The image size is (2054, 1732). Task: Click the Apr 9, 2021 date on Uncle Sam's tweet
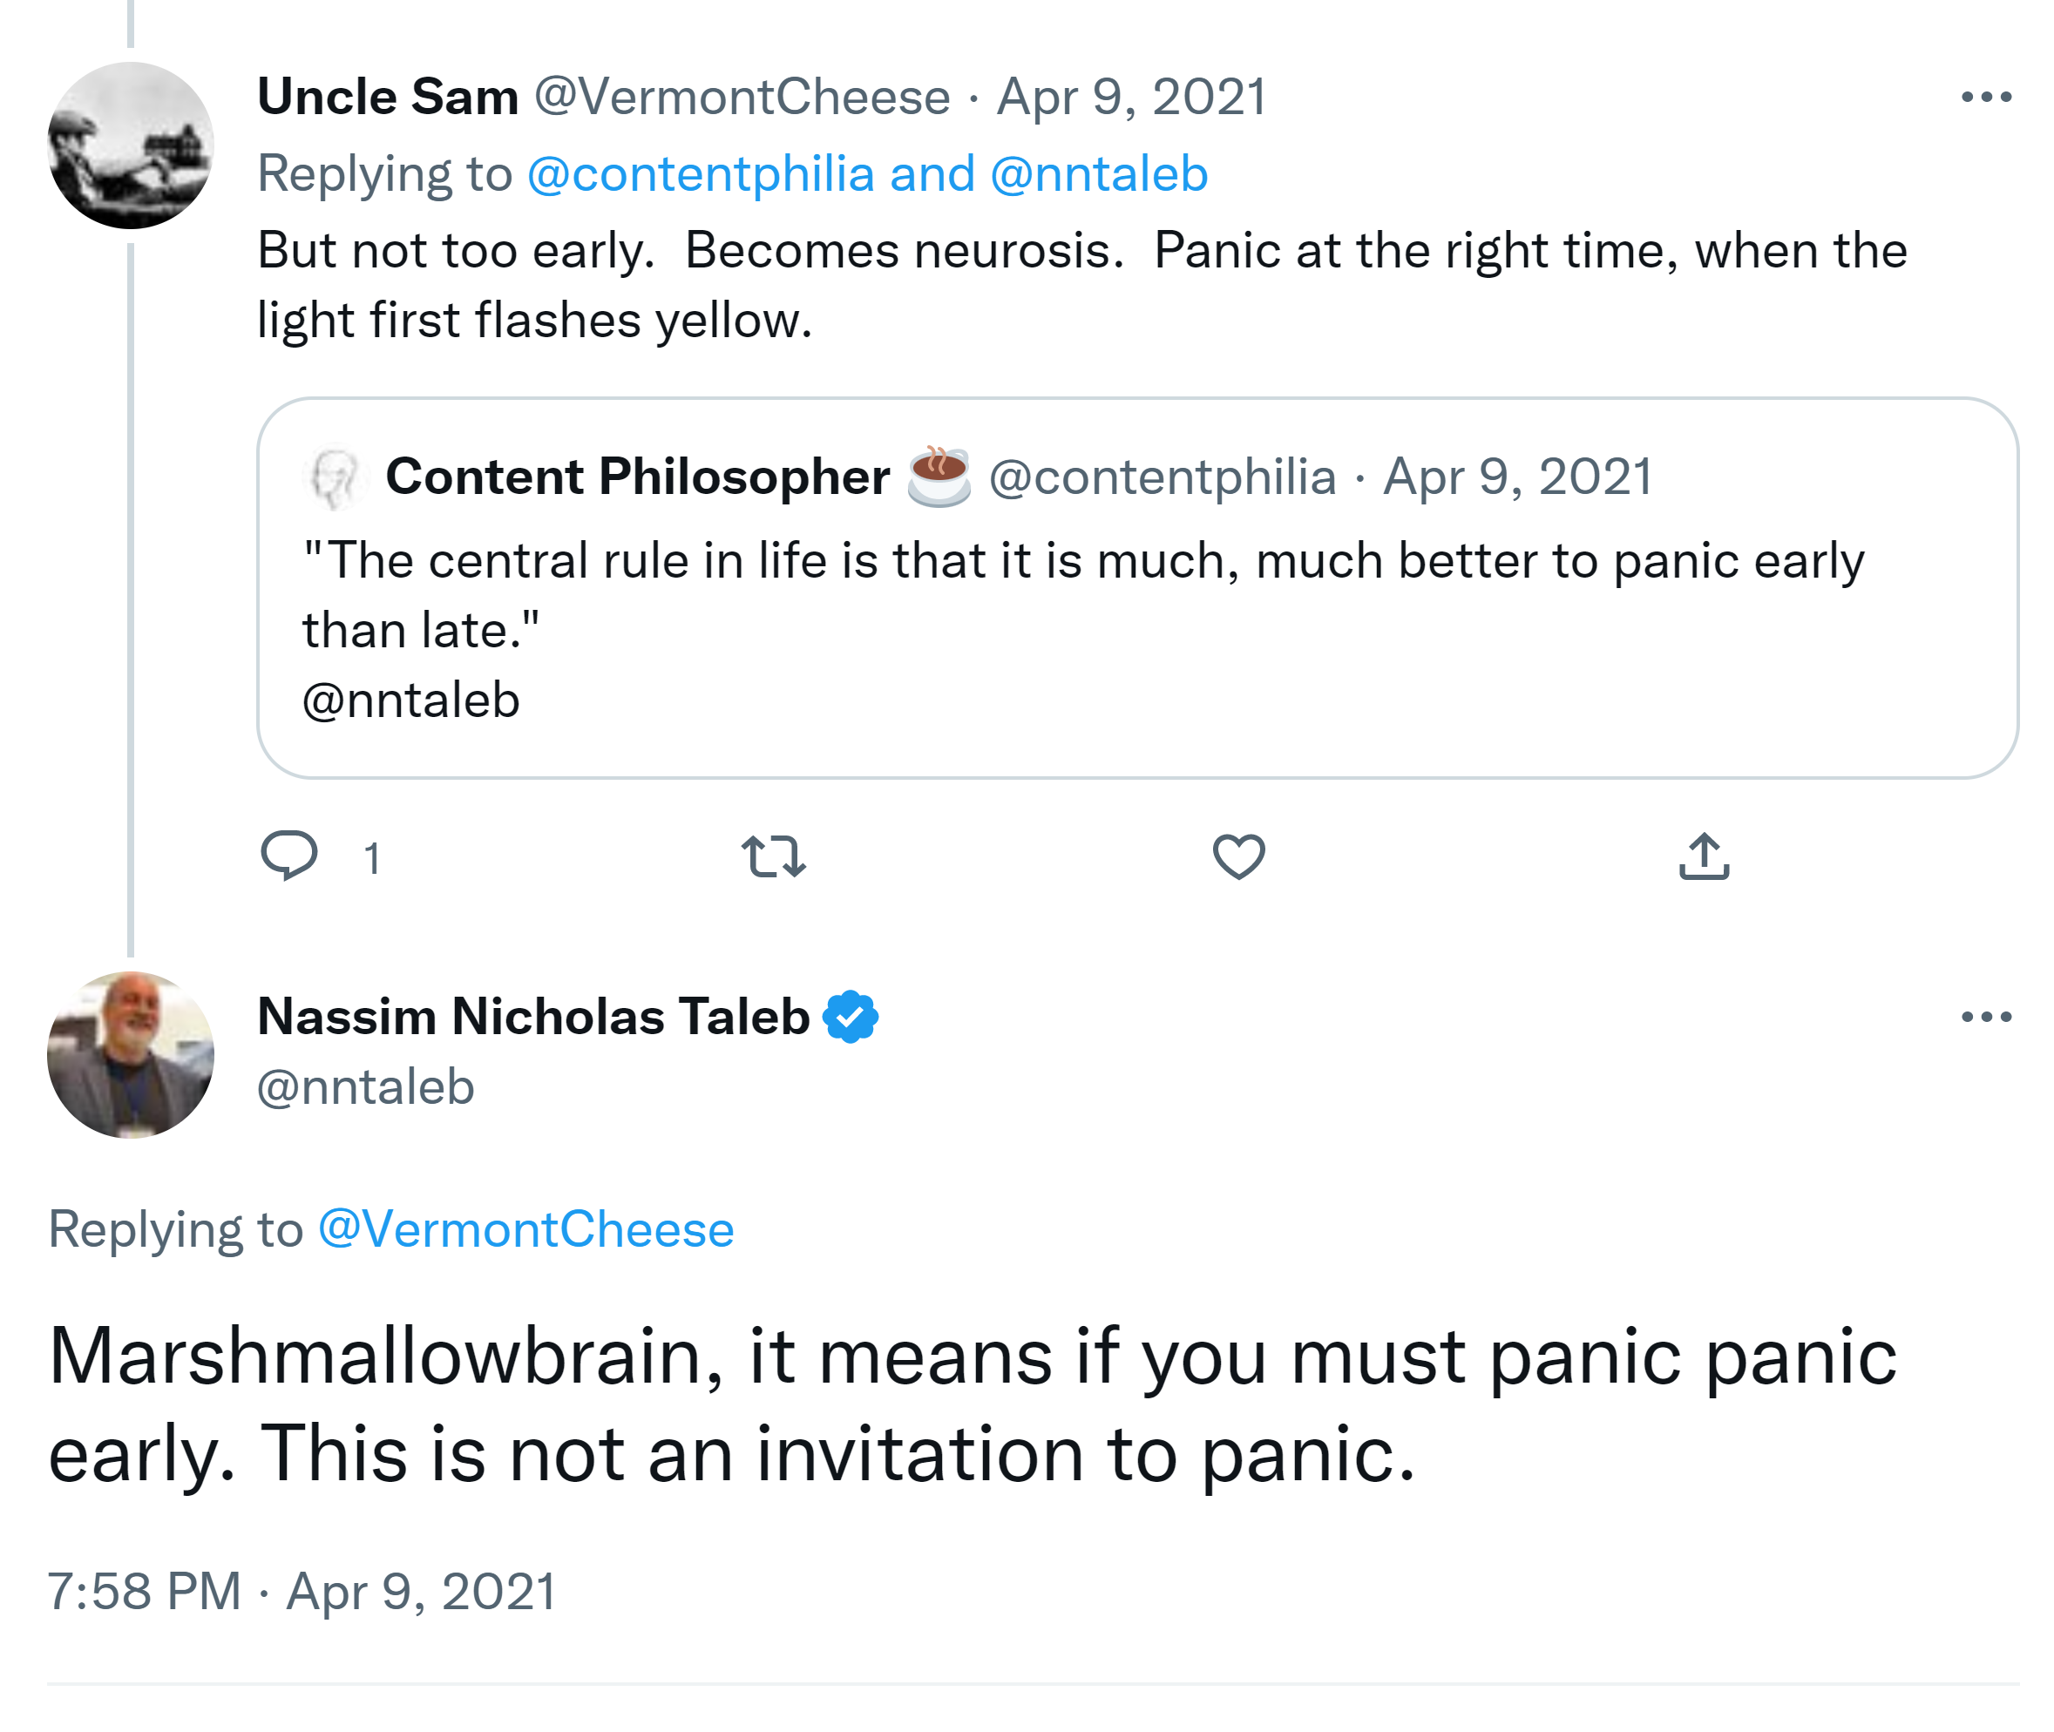1132,98
